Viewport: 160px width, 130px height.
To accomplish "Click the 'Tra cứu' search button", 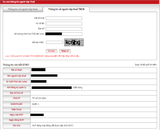I will (x=51, y=51).
